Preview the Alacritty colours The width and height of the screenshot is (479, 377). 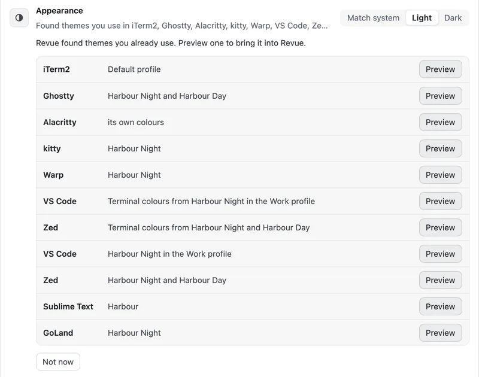tap(440, 122)
